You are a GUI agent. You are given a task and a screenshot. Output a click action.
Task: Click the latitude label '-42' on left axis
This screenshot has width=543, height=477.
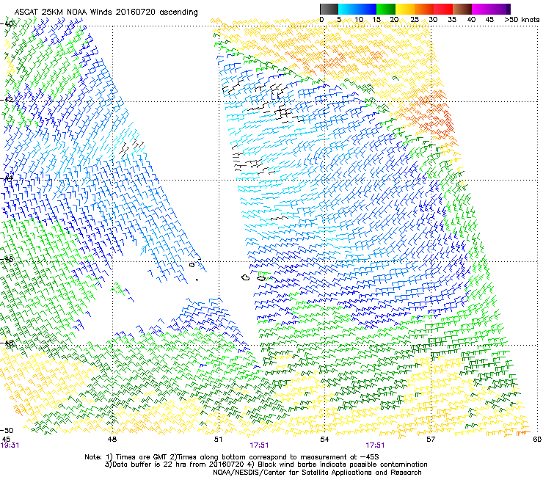tap(7, 100)
